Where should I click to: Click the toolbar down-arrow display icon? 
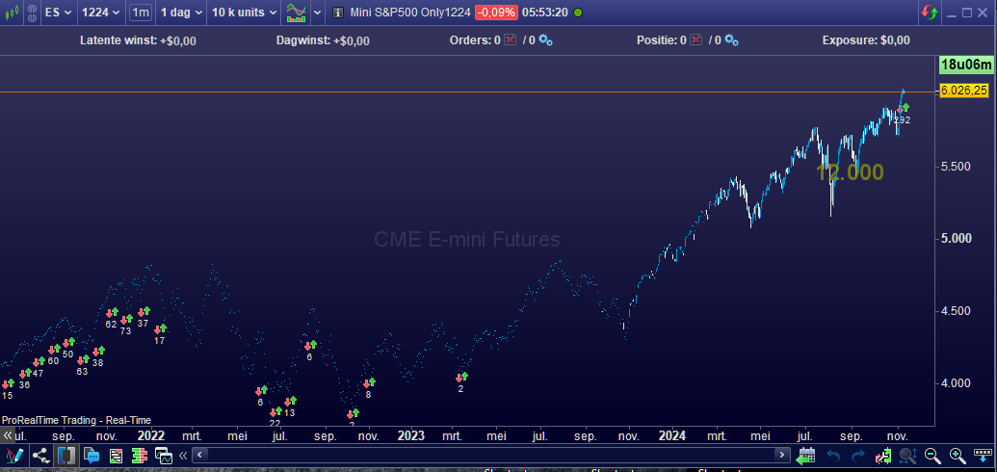click(983, 456)
